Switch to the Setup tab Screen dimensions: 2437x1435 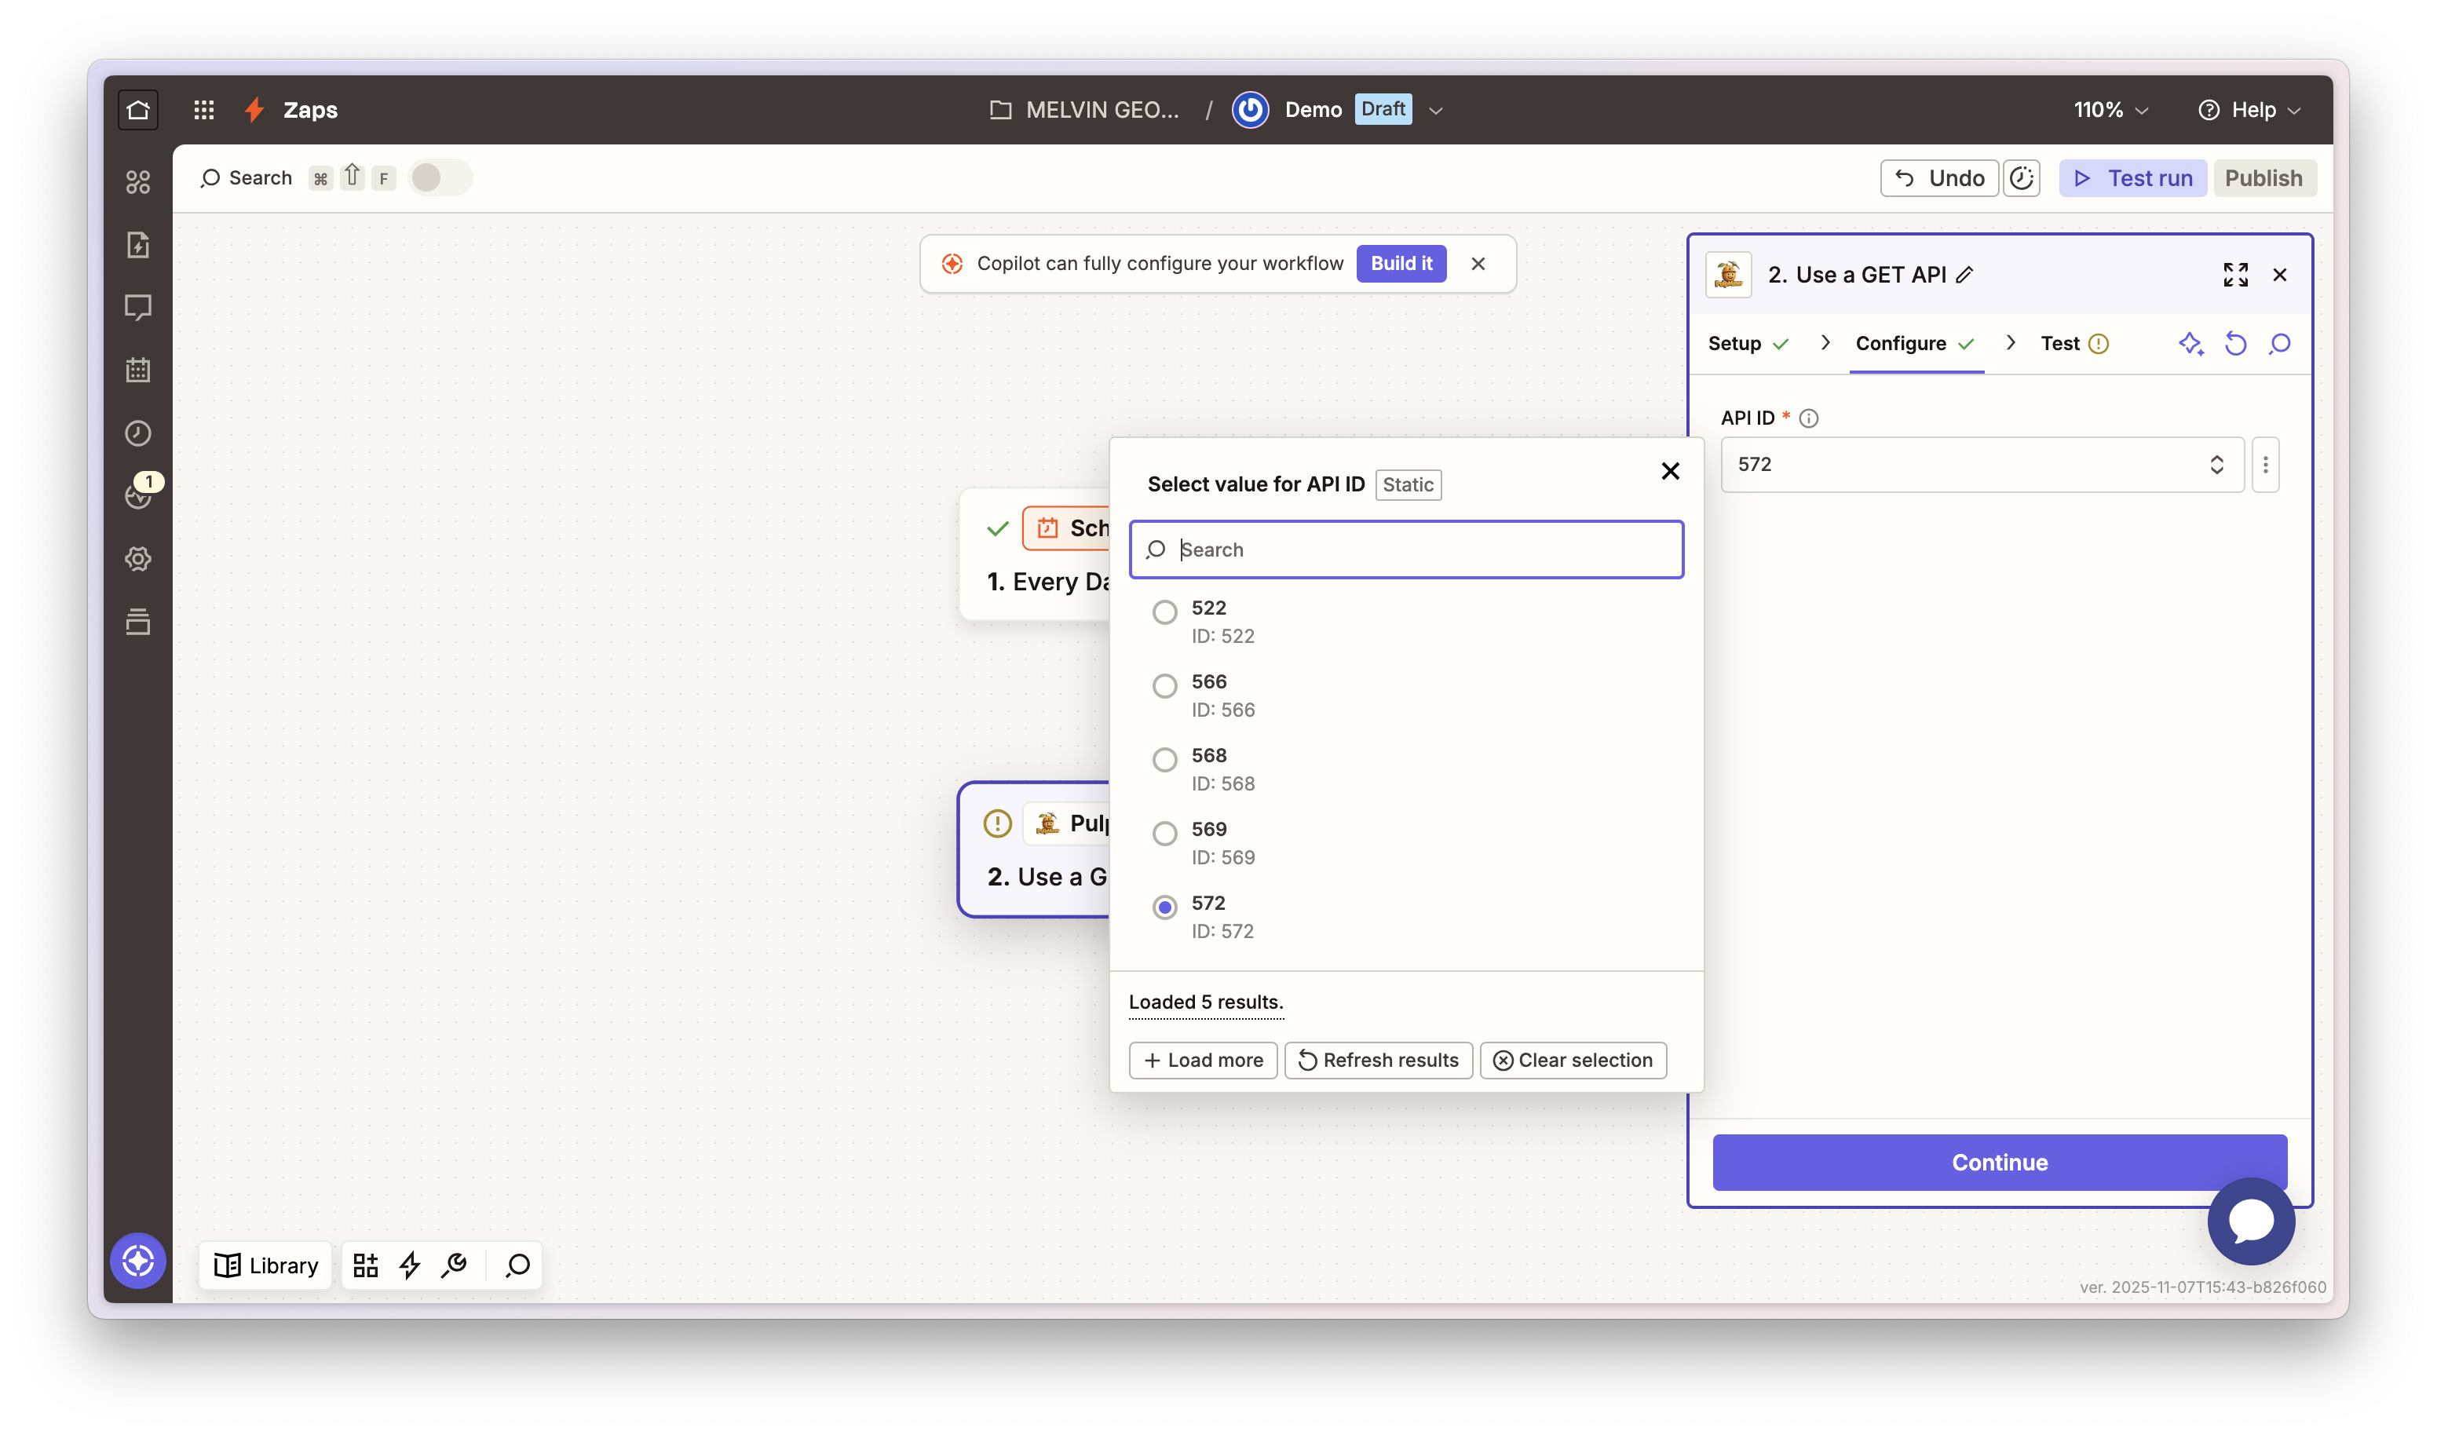tap(1737, 343)
